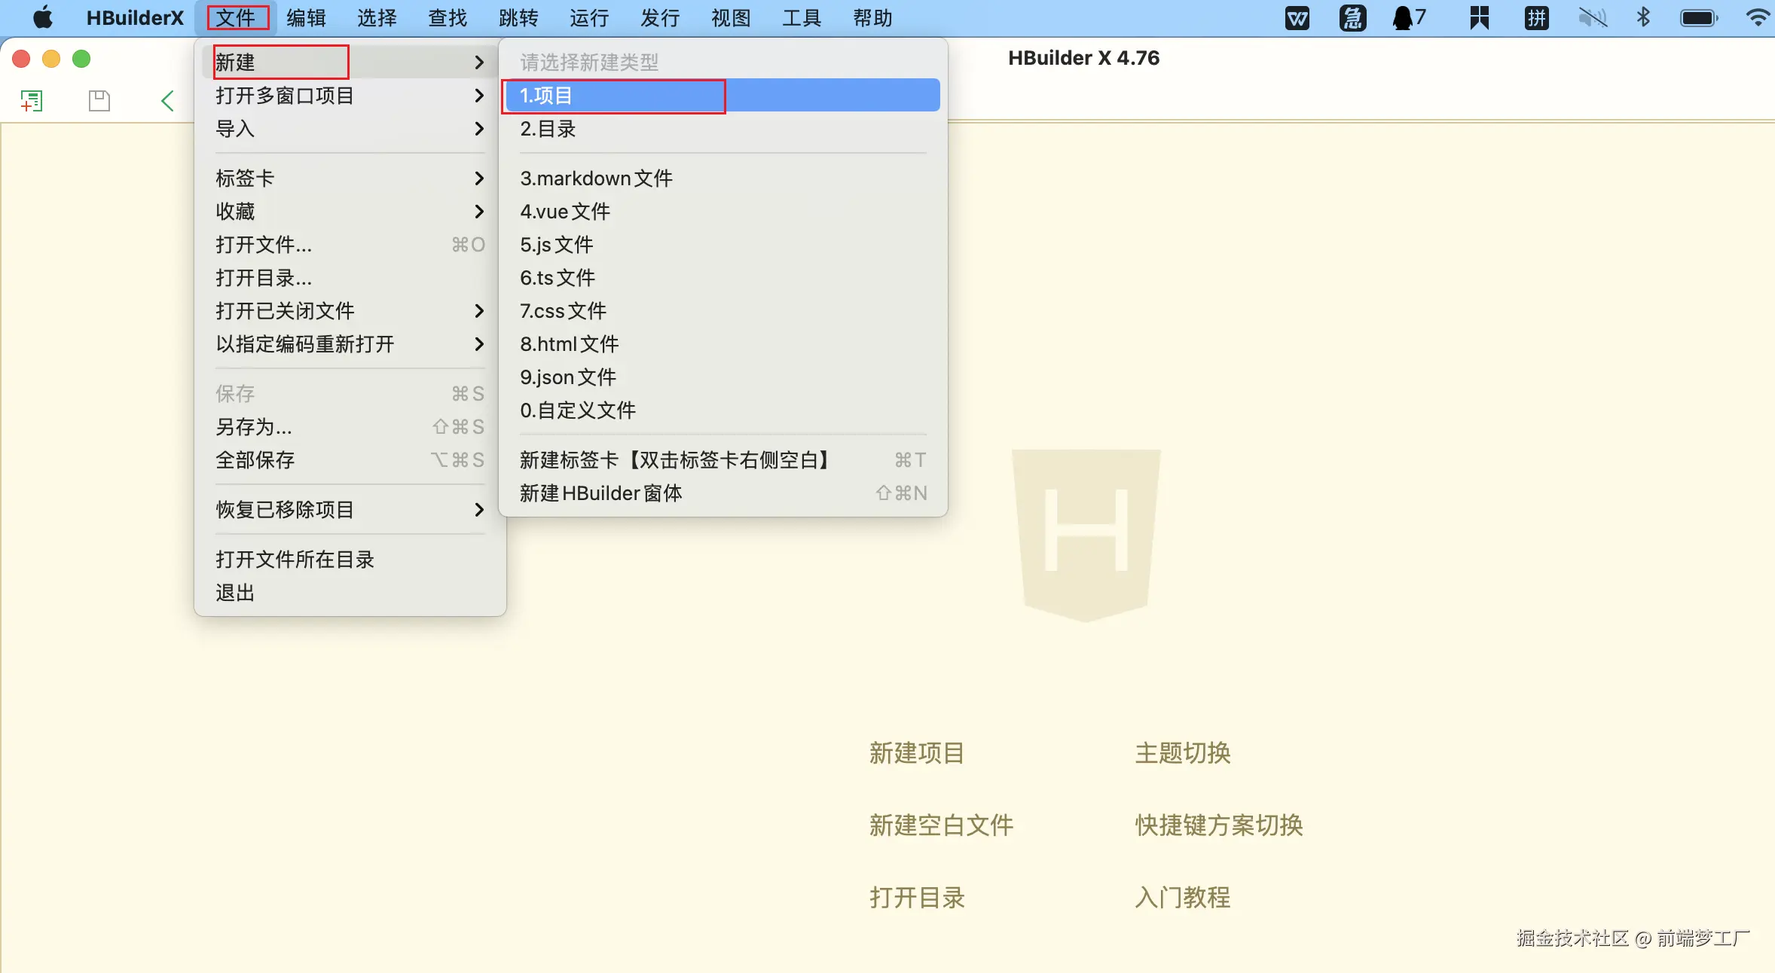The height and width of the screenshot is (973, 1775).
Task: Click the 新建项目 link
Action: pos(917,752)
